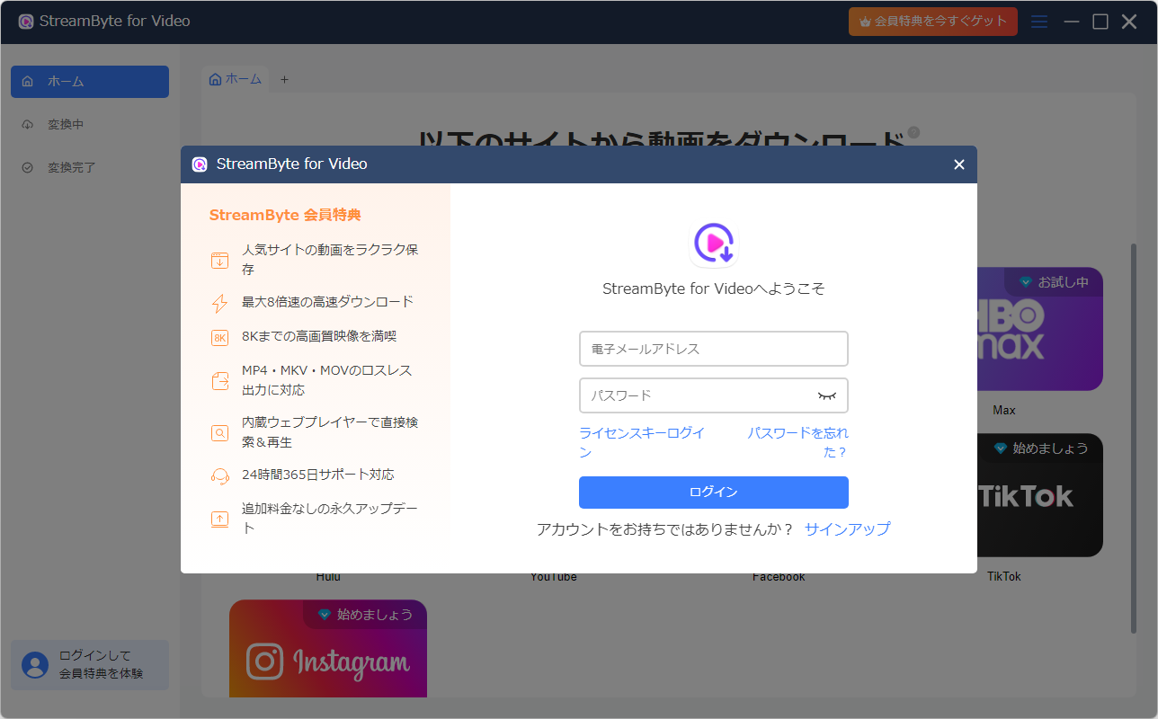
Task: Click the save-video benefit icon
Action: pos(219,261)
